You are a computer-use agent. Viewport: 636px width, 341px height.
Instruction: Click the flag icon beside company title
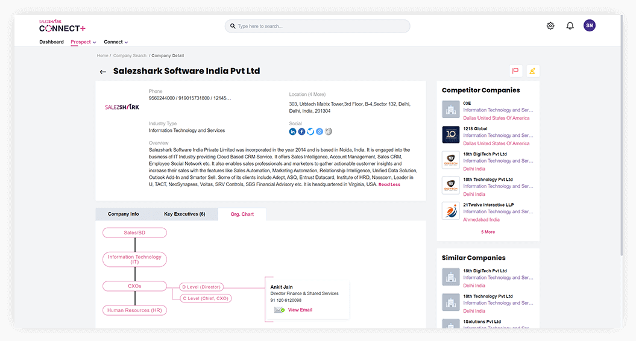tap(515, 71)
